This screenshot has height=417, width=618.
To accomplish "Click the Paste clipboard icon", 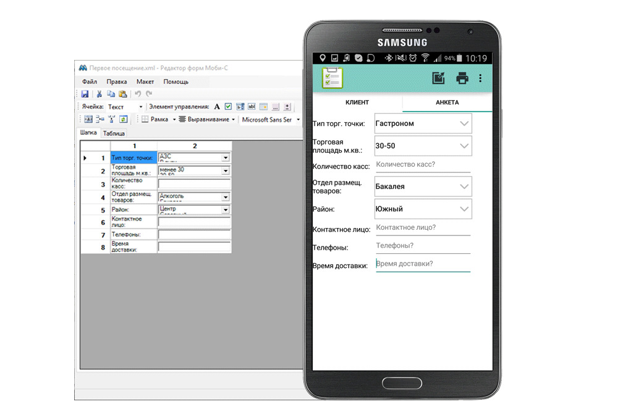I will point(123,94).
